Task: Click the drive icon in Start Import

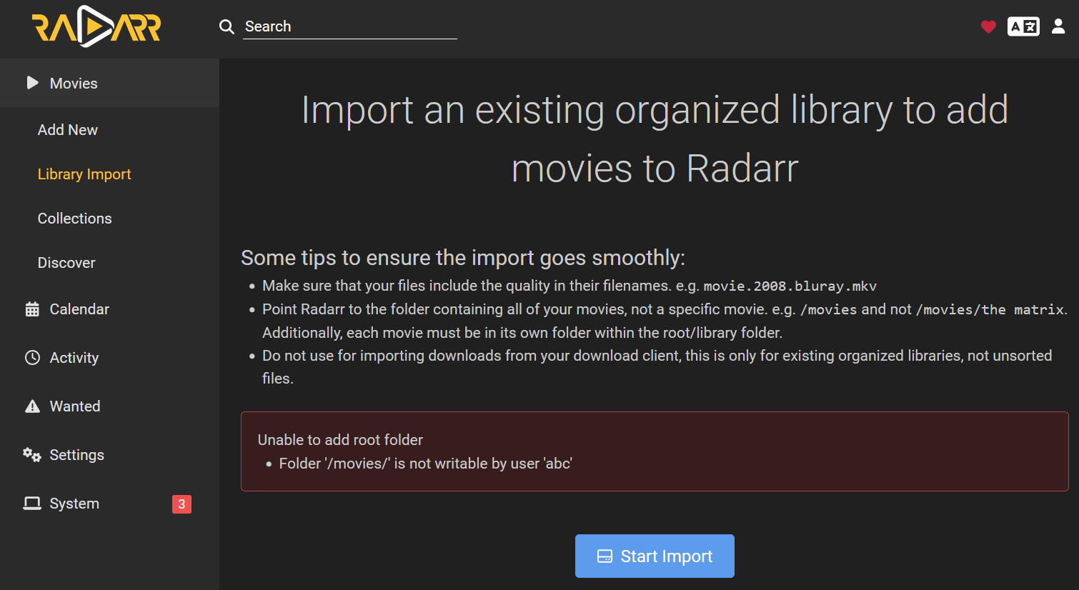Action: (x=605, y=556)
